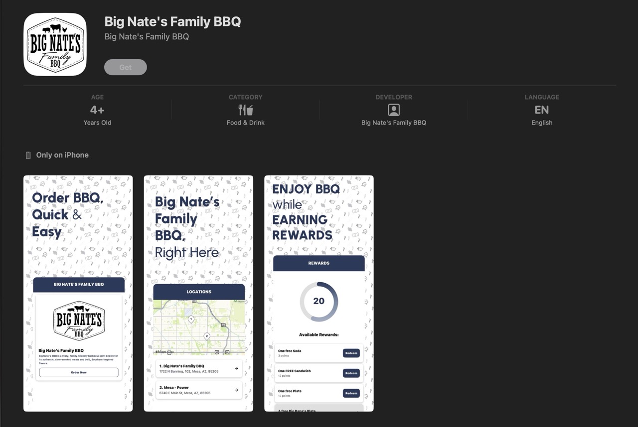This screenshot has height=427, width=638.
Task: Click the 4+ age rating
Action: pos(97,110)
